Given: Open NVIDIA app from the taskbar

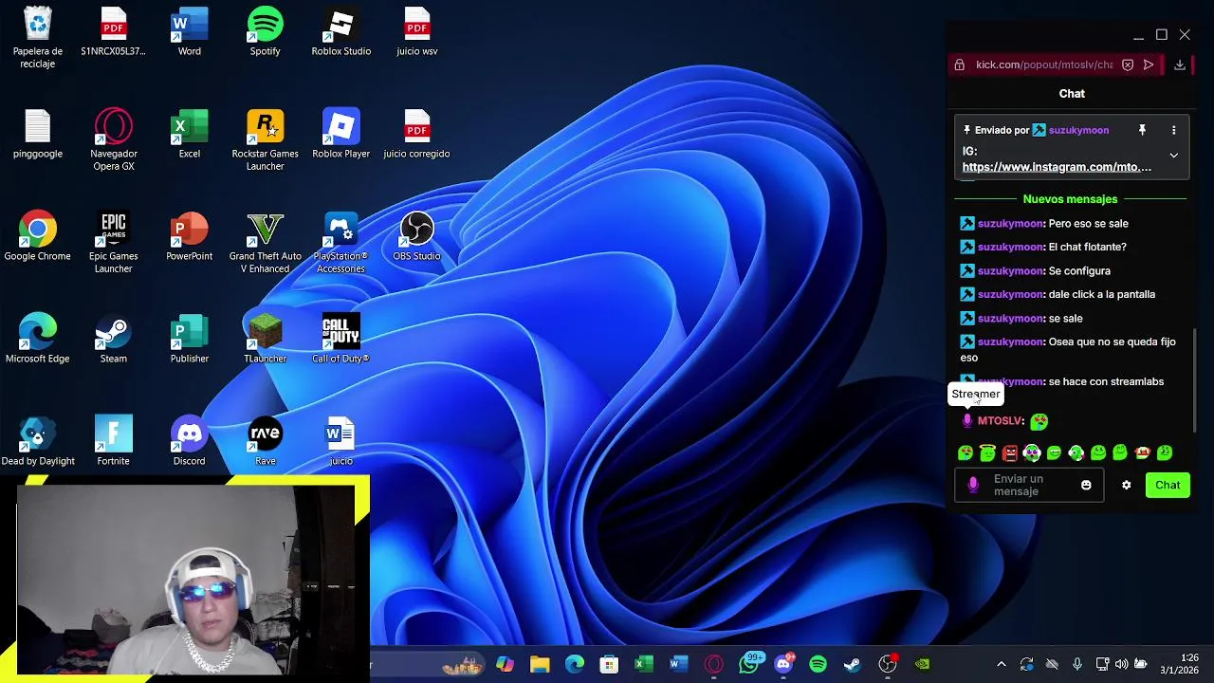Looking at the screenshot, I should tap(922, 664).
